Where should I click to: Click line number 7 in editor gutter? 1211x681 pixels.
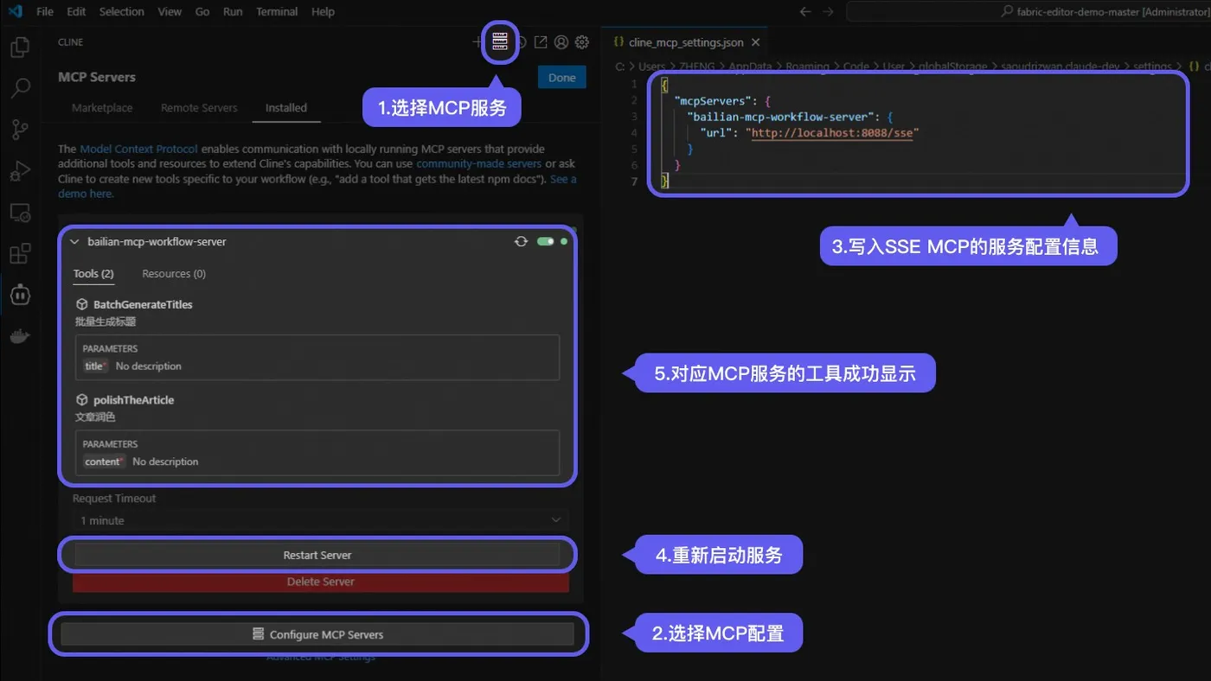[x=634, y=181]
